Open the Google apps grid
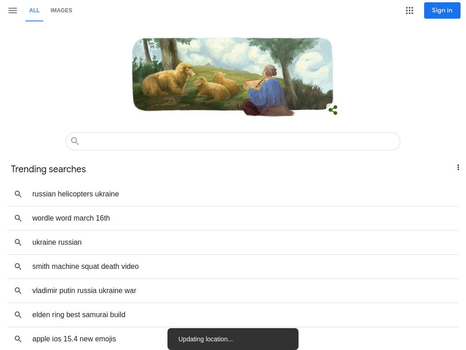Image resolution: width=466 pixels, height=350 pixels. 409,10
